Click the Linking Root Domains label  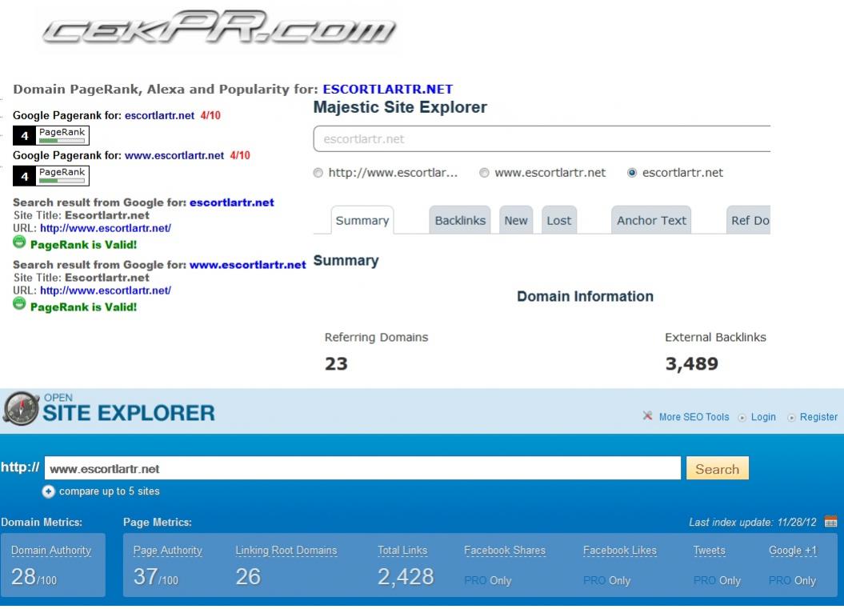pos(286,551)
